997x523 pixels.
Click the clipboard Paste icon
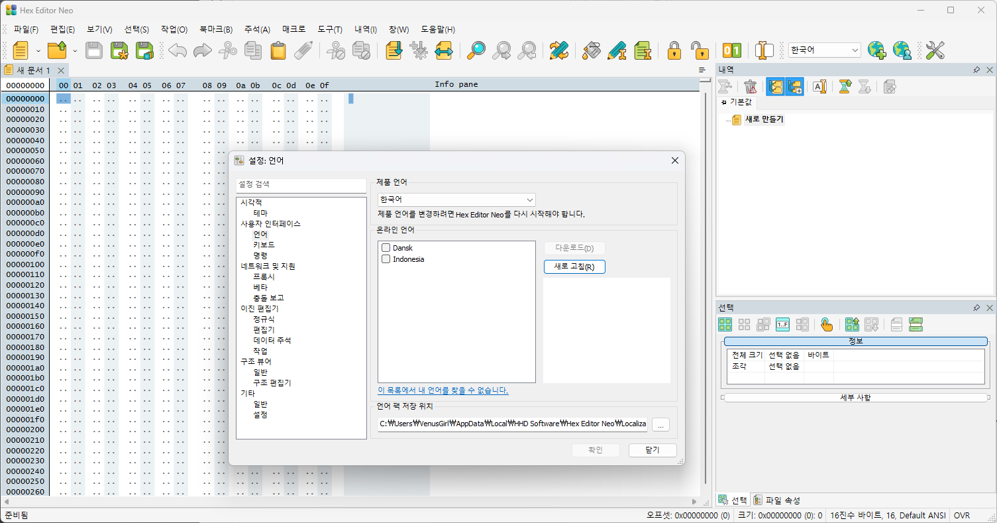click(x=278, y=50)
